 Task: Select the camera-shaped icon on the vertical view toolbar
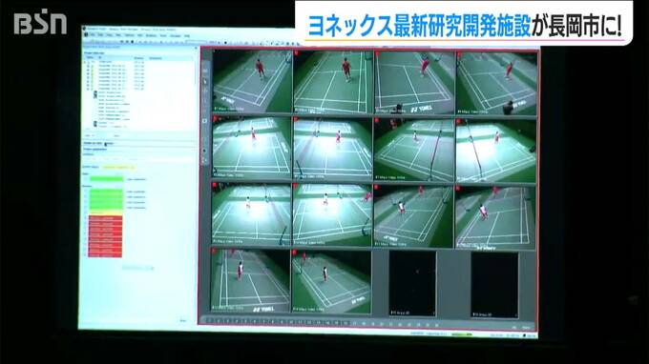tap(204, 121)
